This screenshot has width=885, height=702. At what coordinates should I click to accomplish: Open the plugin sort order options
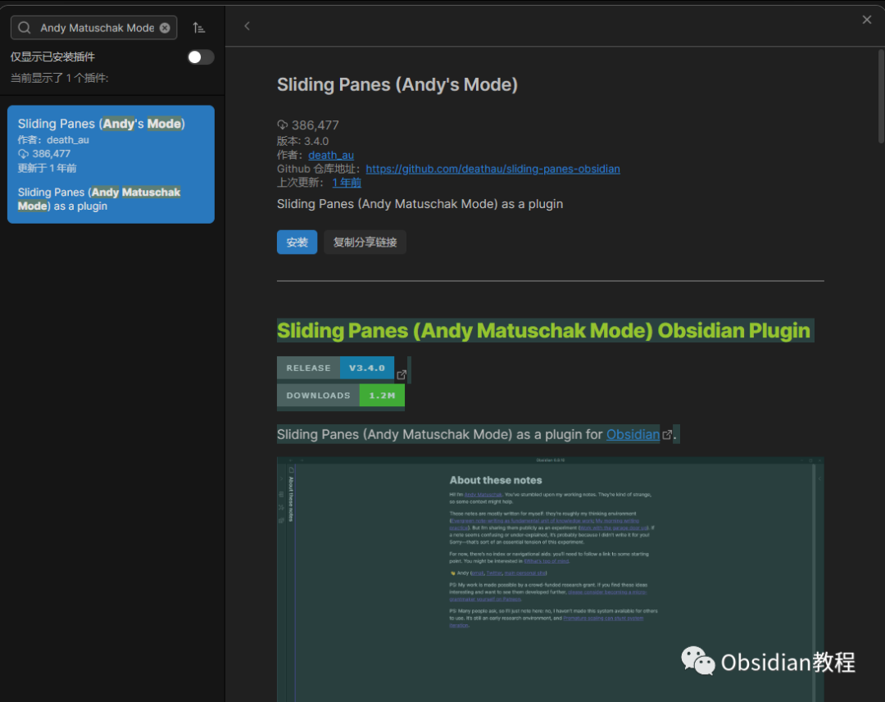pyautogui.click(x=198, y=28)
